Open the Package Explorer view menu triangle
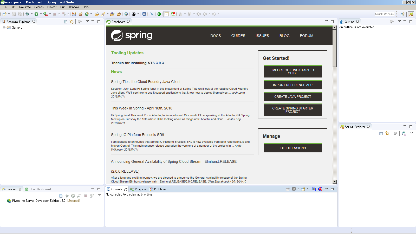 pos(88,21)
